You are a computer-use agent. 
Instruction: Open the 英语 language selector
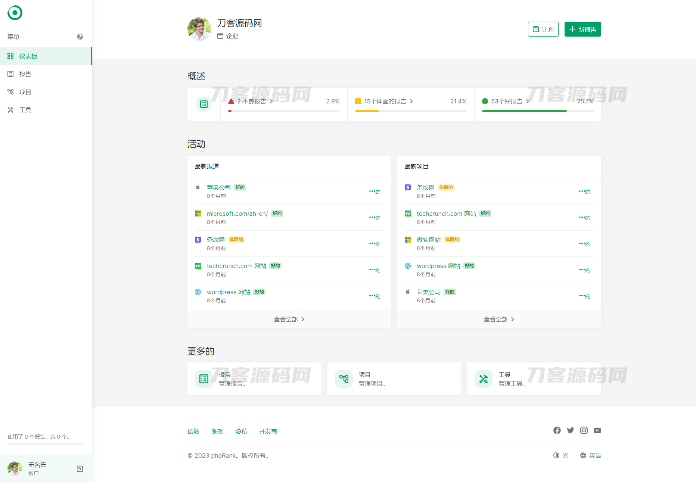point(591,455)
